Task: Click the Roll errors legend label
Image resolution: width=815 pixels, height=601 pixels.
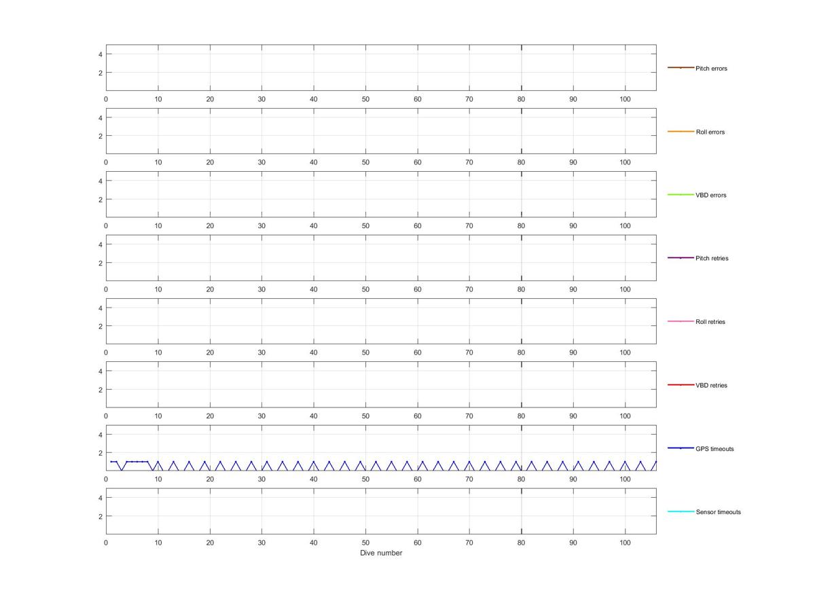Action: 710,132
